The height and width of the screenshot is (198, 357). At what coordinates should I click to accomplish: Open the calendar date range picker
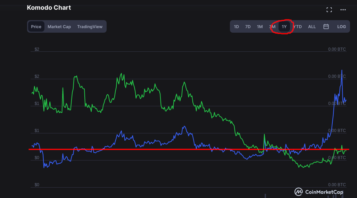click(x=326, y=26)
